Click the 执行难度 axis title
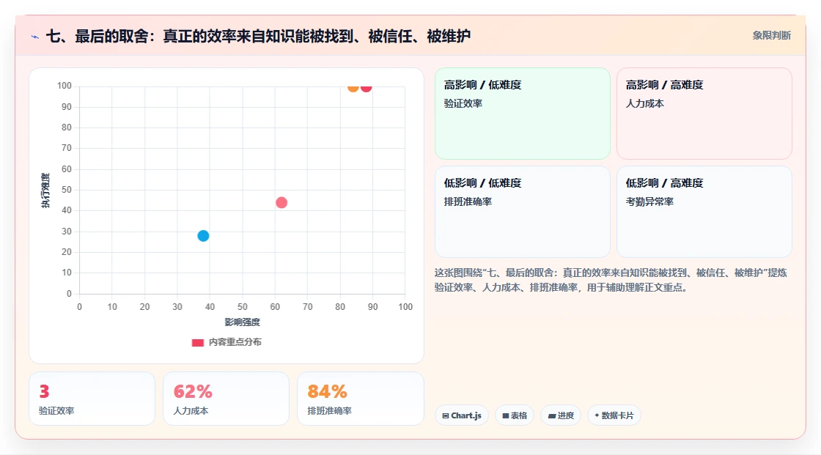 pos(45,190)
